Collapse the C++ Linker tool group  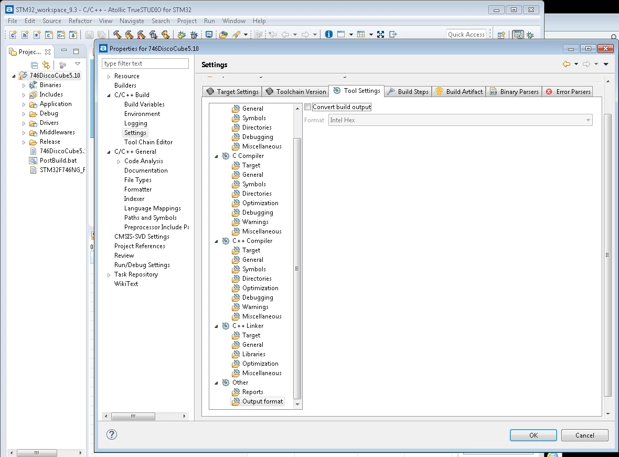216,326
